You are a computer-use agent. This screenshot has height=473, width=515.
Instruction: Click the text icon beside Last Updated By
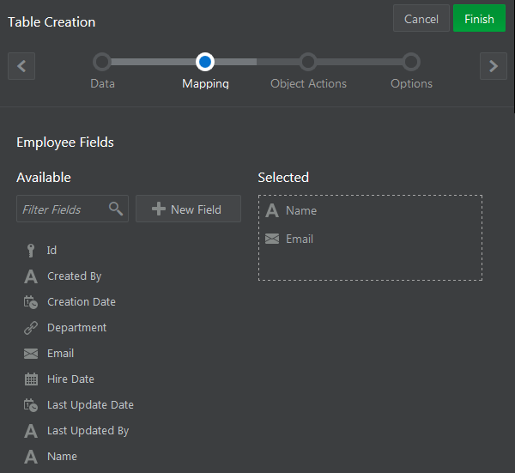click(x=31, y=431)
